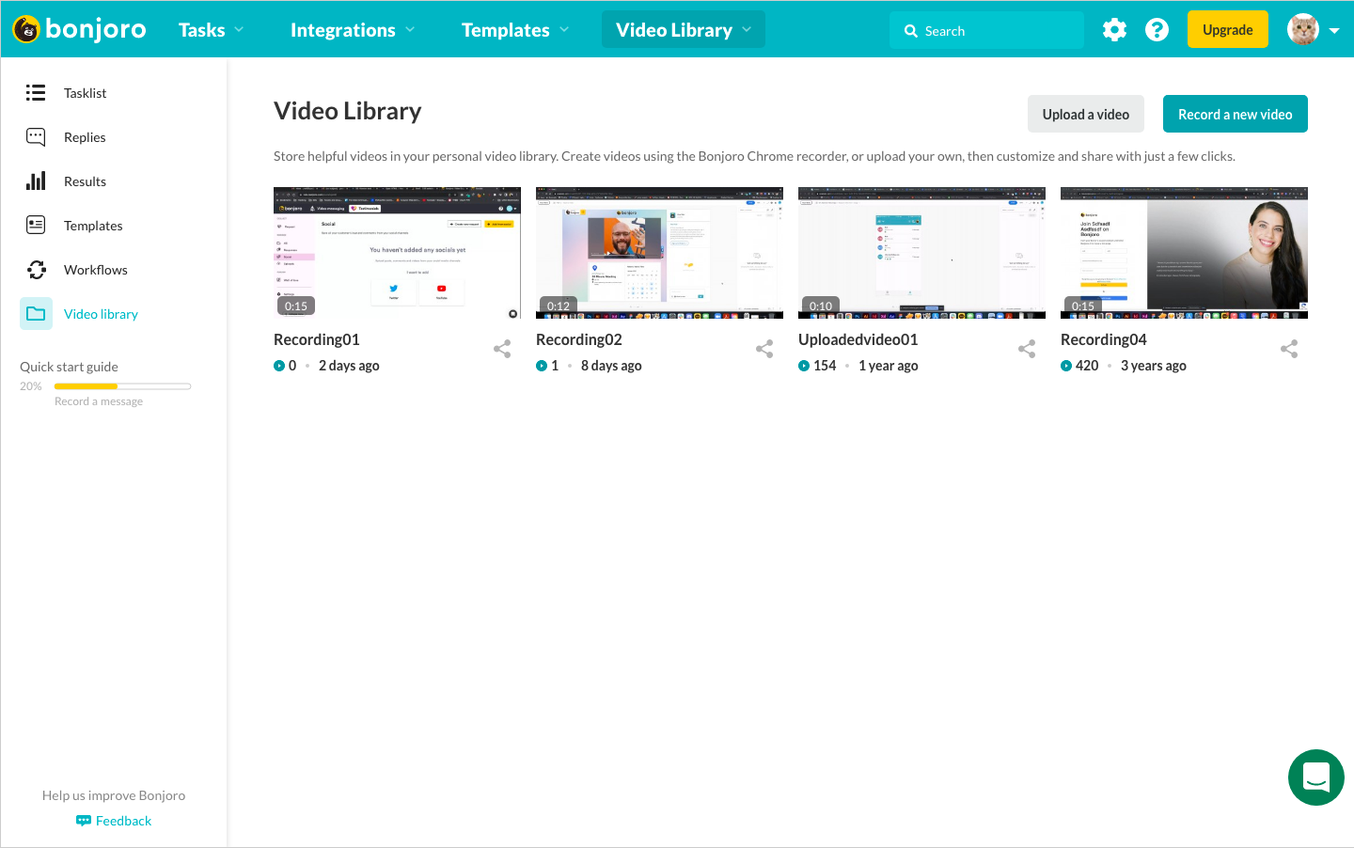The width and height of the screenshot is (1354, 848).
Task: Click the Recording04 play count icon
Action: pyautogui.click(x=1066, y=366)
